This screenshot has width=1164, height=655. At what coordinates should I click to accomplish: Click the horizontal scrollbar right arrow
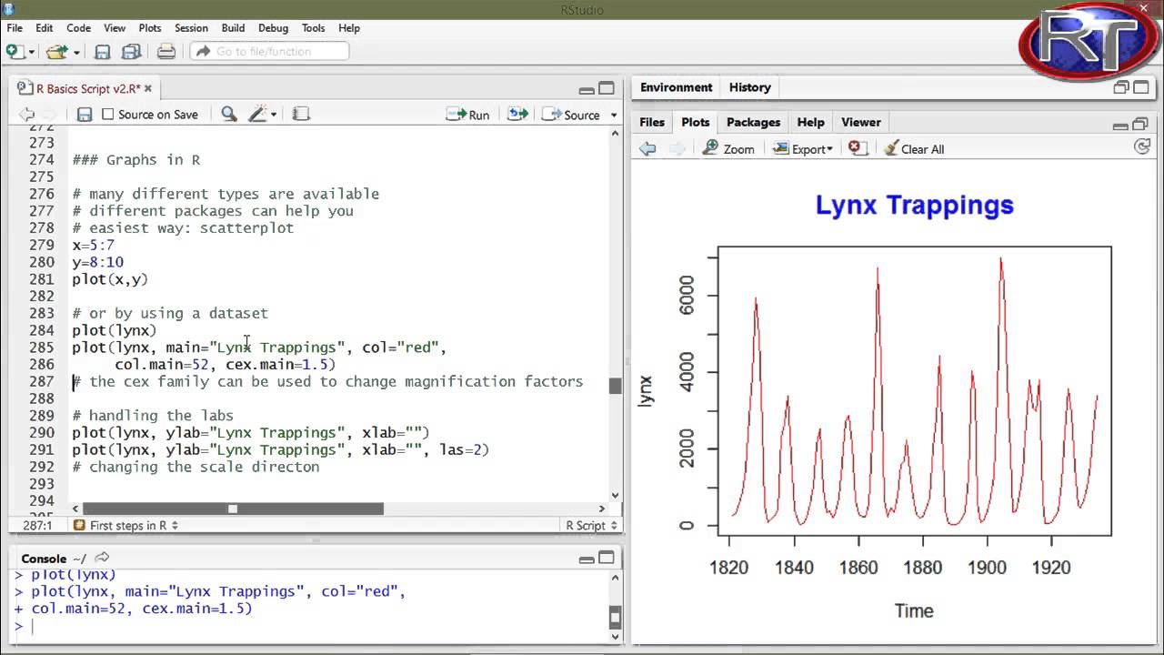click(602, 509)
